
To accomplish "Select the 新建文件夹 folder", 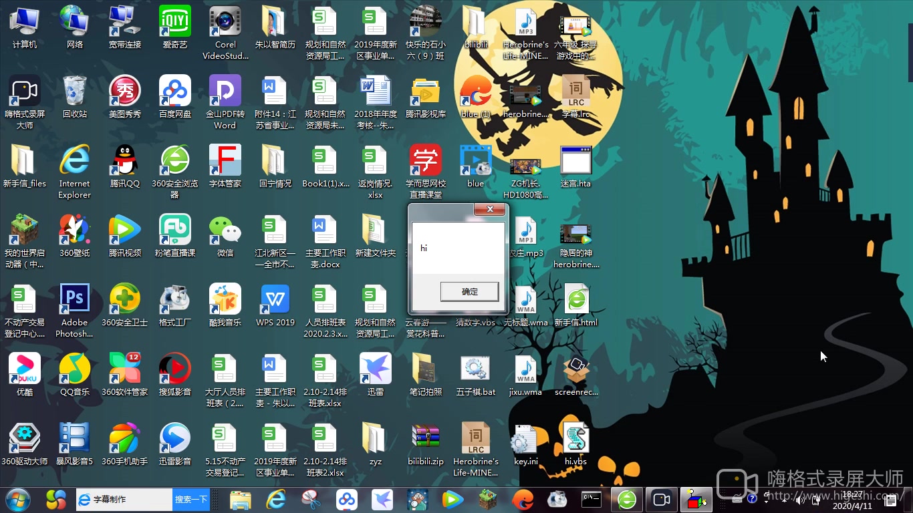I will point(376,236).
